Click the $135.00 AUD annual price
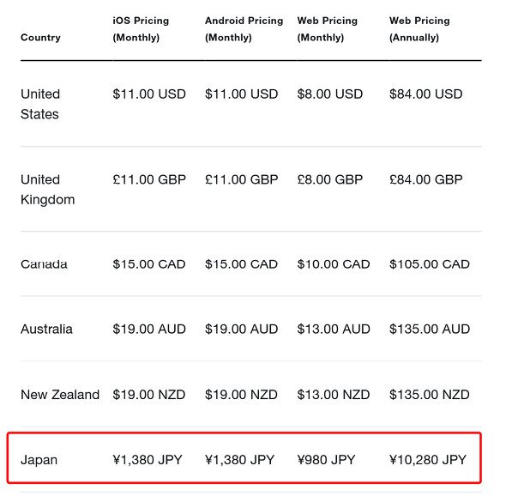Screen dimensions: 506x502 tap(430, 330)
